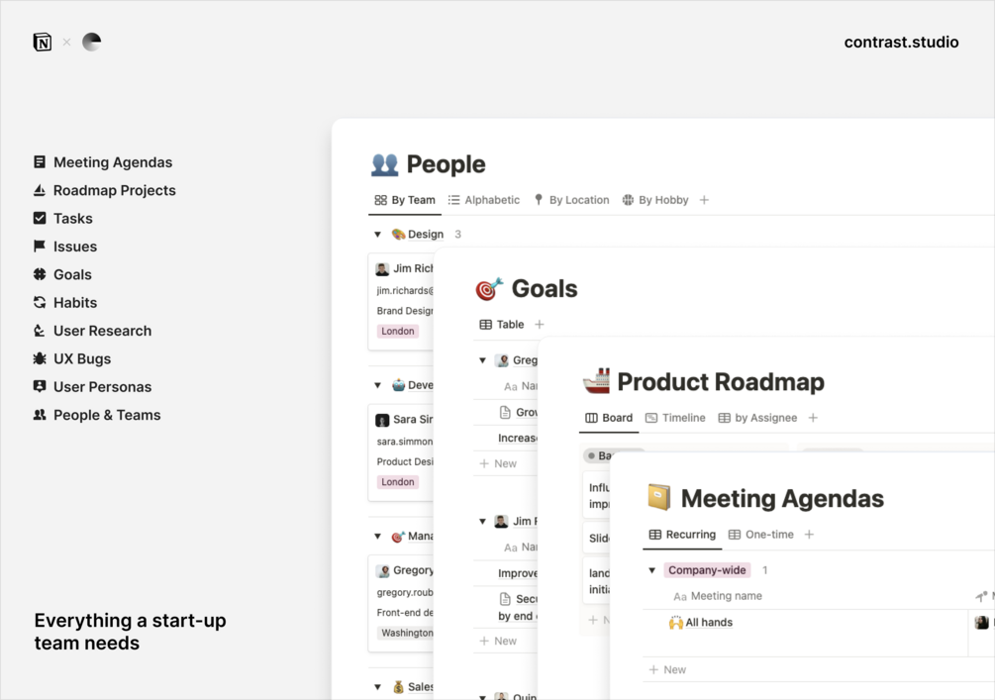Collapse the Design team group
The image size is (995, 700).
(377, 235)
